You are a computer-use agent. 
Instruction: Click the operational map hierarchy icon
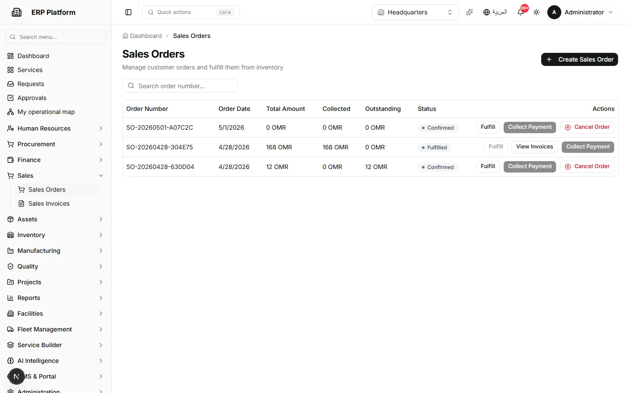point(10,112)
